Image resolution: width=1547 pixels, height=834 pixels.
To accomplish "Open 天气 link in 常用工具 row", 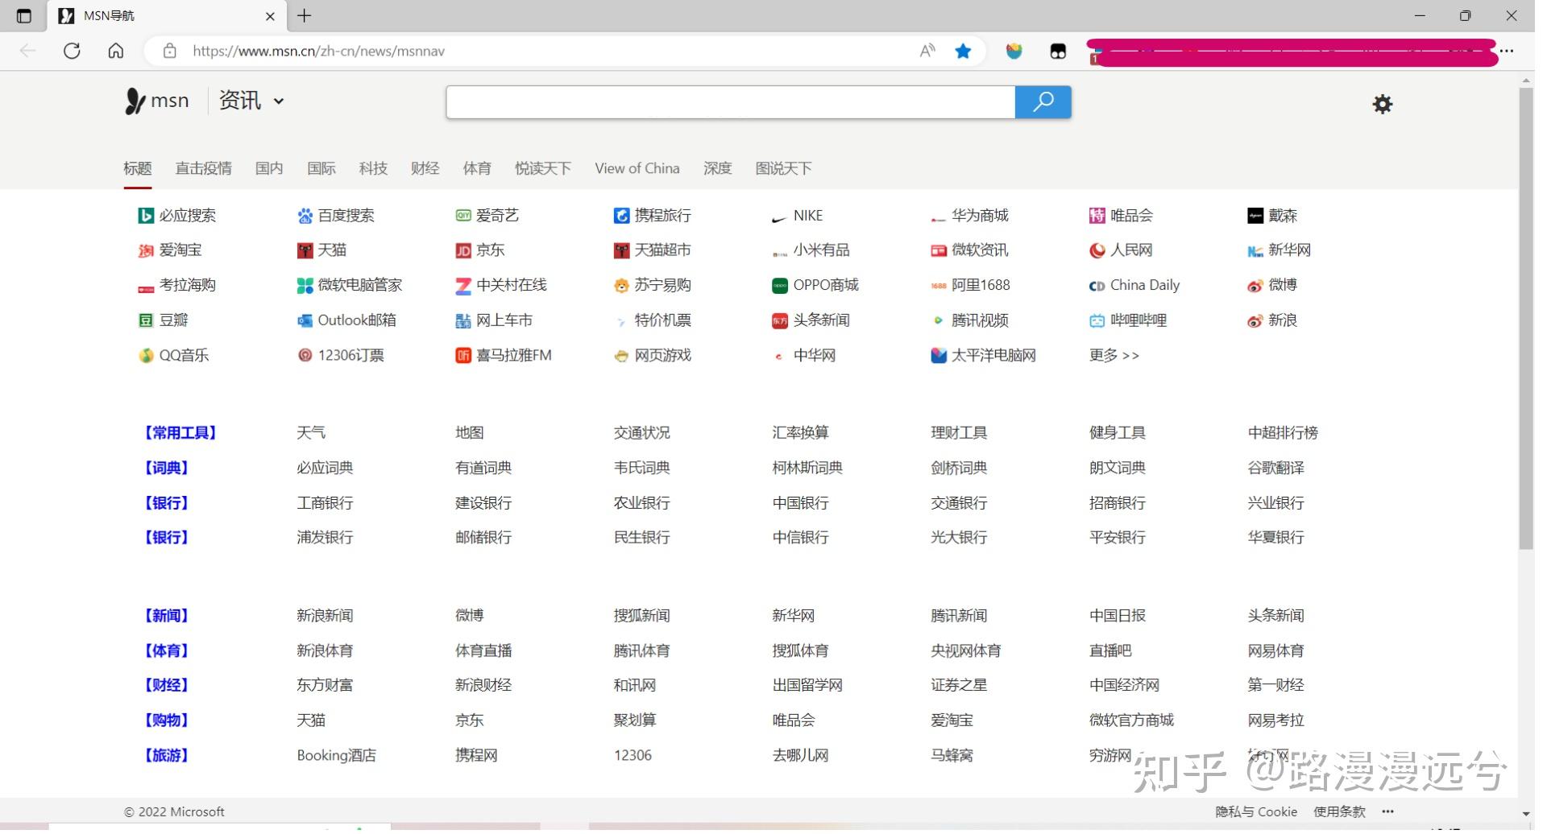I will pyautogui.click(x=313, y=436).
